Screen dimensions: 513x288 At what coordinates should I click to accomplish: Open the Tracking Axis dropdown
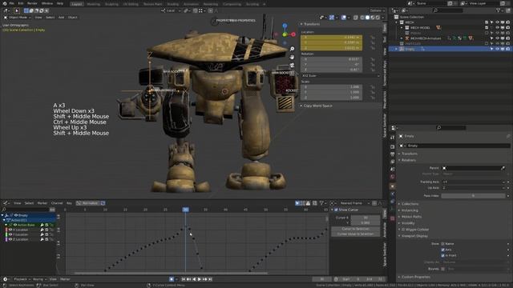(474, 182)
